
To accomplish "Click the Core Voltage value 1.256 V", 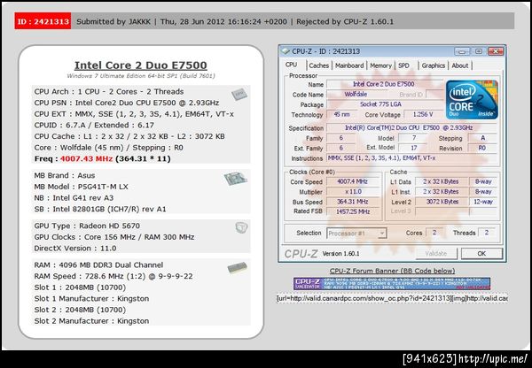I will click(x=423, y=114).
